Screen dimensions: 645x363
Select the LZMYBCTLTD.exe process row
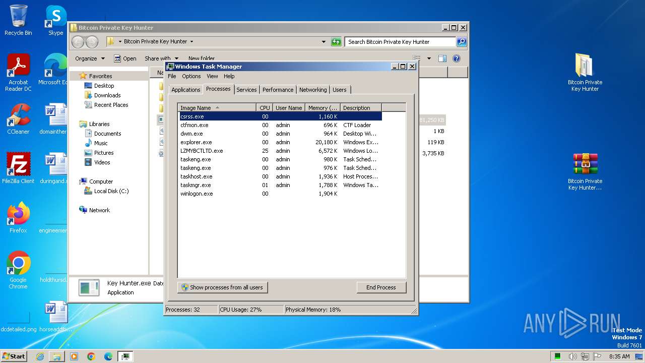[x=280, y=151]
